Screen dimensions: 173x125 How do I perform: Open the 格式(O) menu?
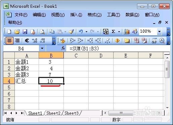coord(94,15)
